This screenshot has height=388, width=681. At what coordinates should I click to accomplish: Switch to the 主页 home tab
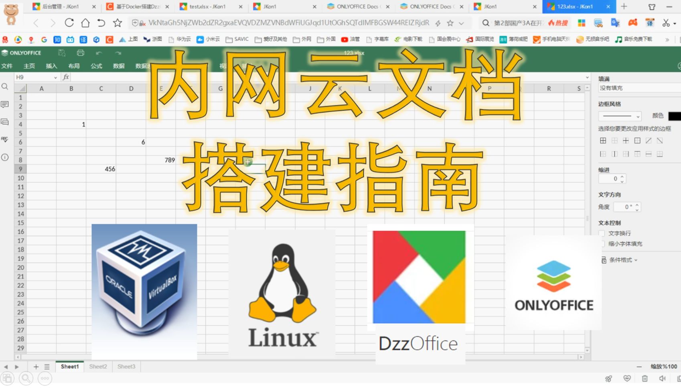(29, 66)
